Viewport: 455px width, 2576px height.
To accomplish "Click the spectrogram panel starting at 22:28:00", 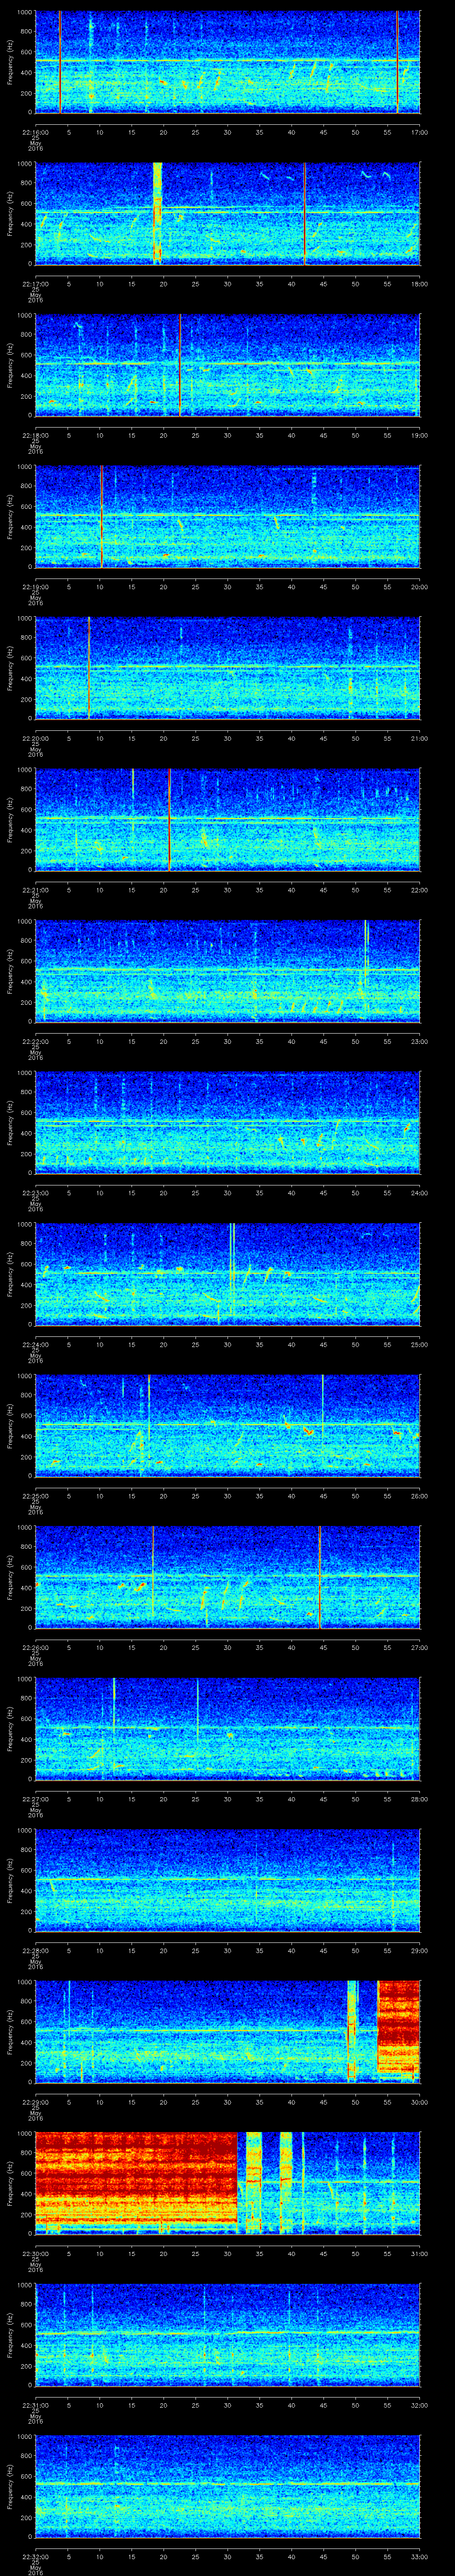I will [x=227, y=1879].
